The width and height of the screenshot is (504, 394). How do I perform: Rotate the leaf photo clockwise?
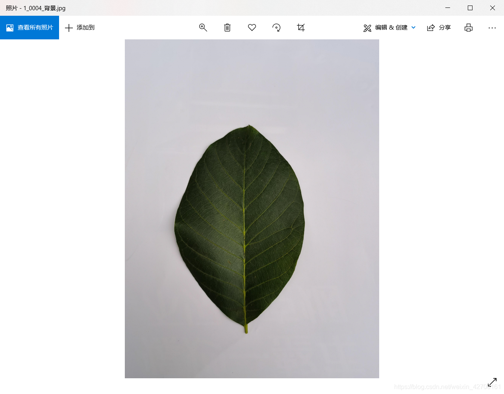tap(276, 28)
